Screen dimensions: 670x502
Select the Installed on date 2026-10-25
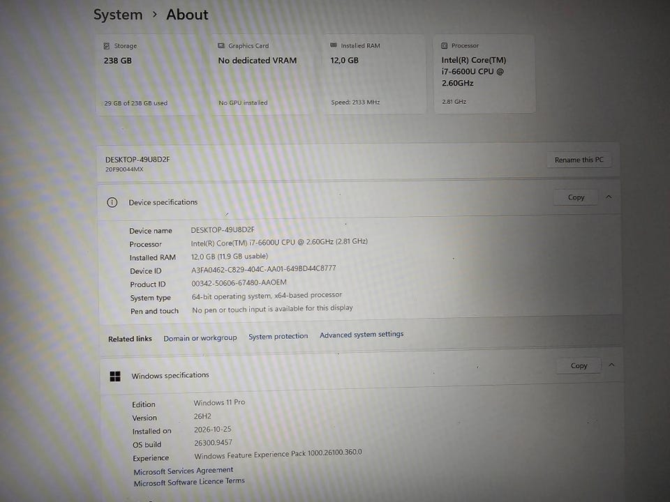pos(212,429)
